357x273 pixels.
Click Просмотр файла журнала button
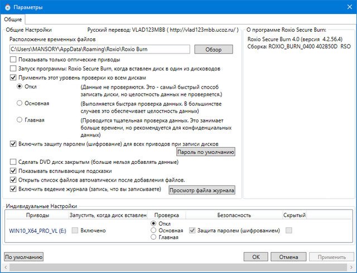tap(202, 190)
